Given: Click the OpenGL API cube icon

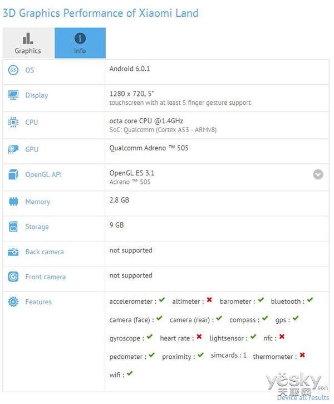Looking at the screenshot, I should pyautogui.click(x=13, y=174).
